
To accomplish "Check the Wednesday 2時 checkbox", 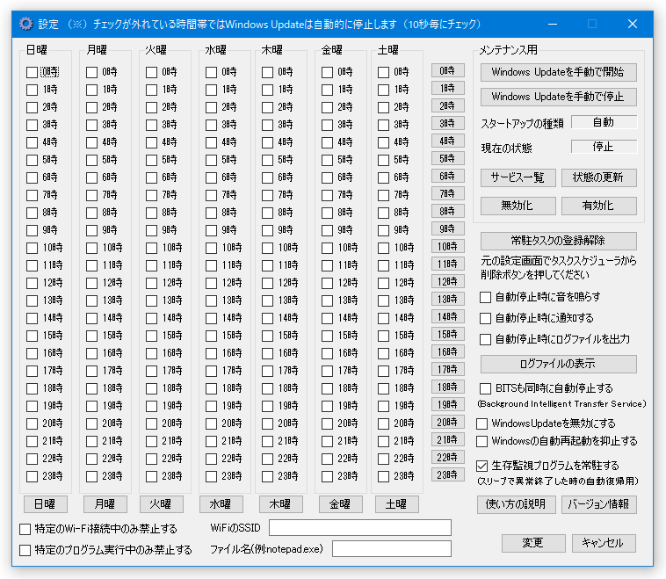I will tap(212, 107).
